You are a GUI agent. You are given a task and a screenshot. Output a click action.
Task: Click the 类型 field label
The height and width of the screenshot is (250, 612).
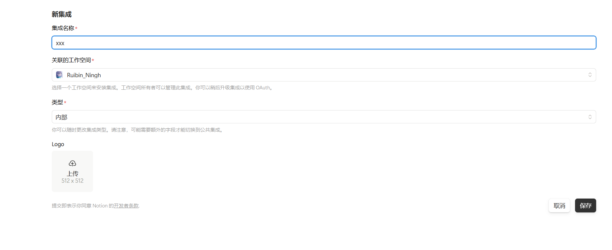coord(57,102)
